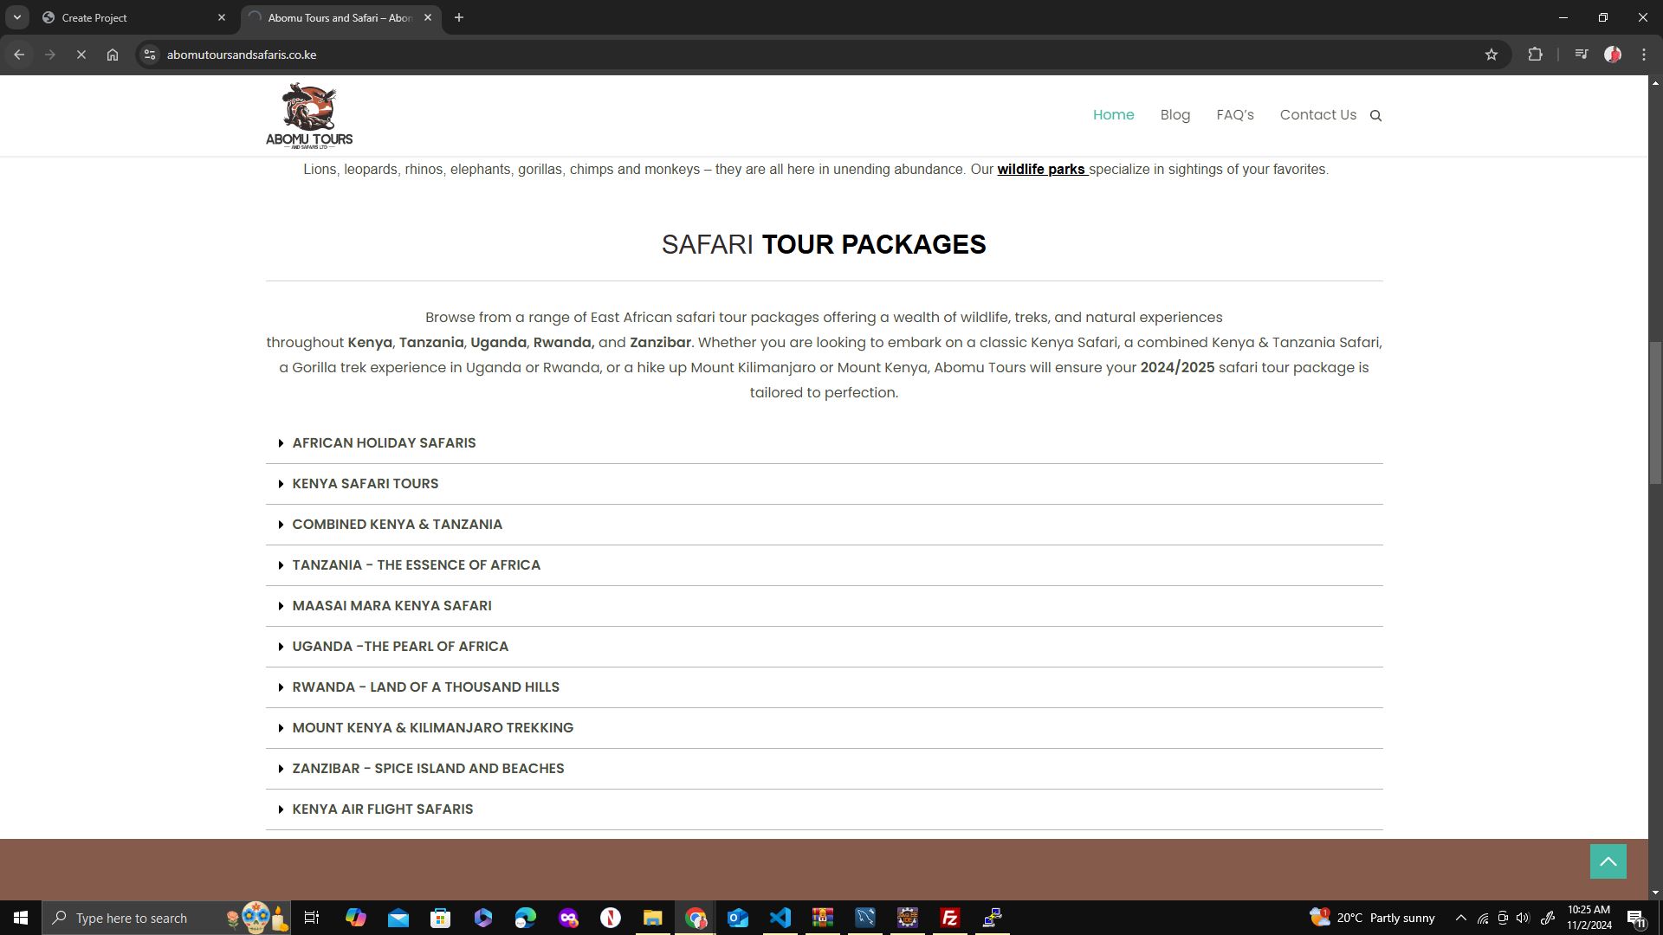Viewport: 1663px width, 935px height.
Task: Click the Contact Us navigation link
Action: click(x=1318, y=114)
